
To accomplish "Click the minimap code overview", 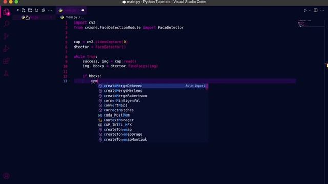I will pos(311,24).
